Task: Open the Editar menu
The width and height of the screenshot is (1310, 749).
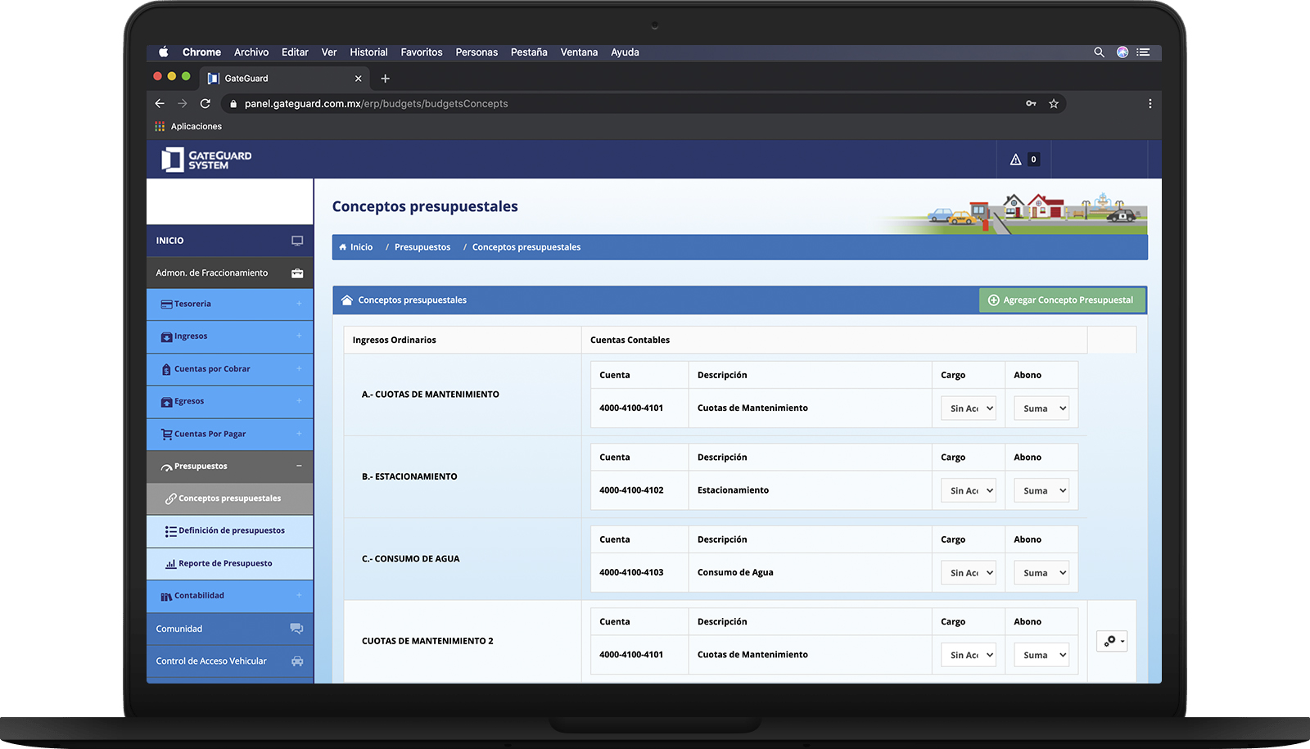Action: coord(295,52)
